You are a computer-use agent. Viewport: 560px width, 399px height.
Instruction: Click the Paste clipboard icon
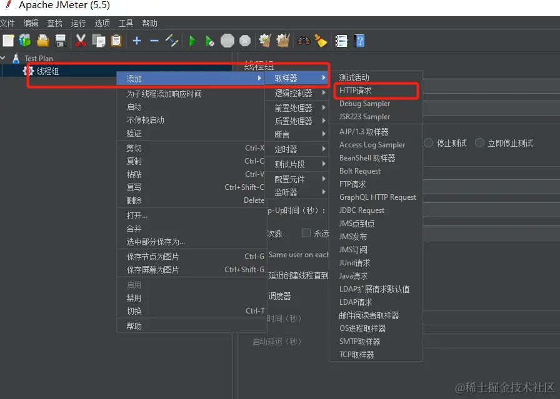click(116, 41)
